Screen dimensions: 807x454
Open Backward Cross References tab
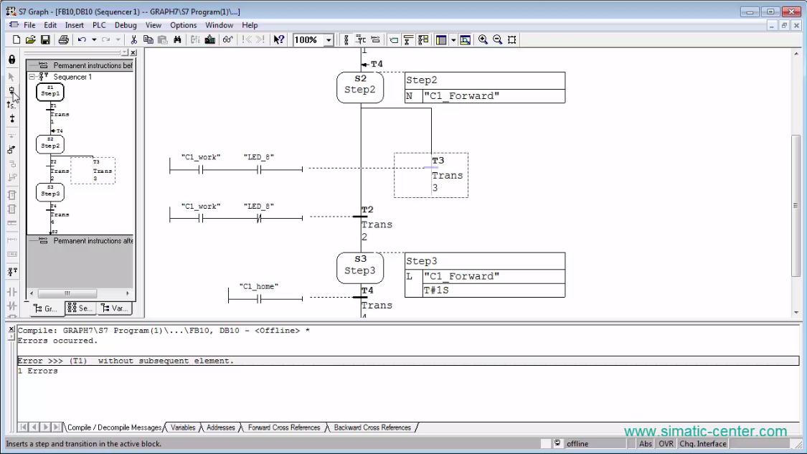click(372, 427)
